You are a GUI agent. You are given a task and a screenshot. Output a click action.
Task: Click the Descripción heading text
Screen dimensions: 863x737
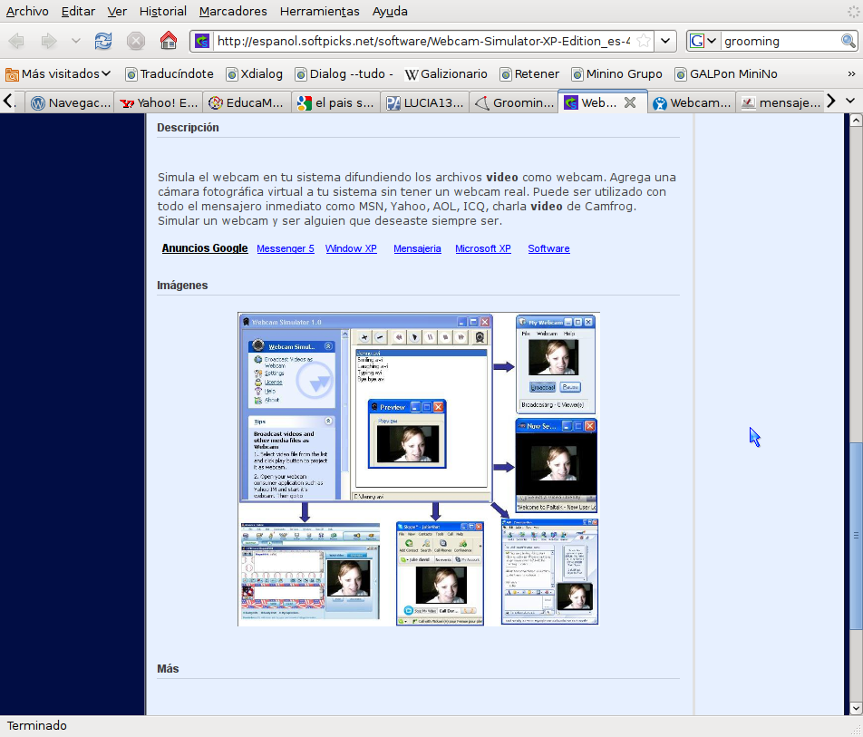click(x=188, y=127)
